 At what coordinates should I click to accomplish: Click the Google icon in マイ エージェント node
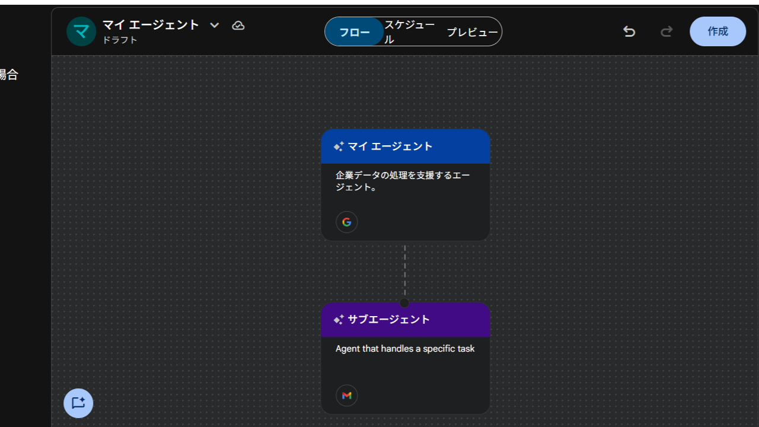pyautogui.click(x=347, y=222)
